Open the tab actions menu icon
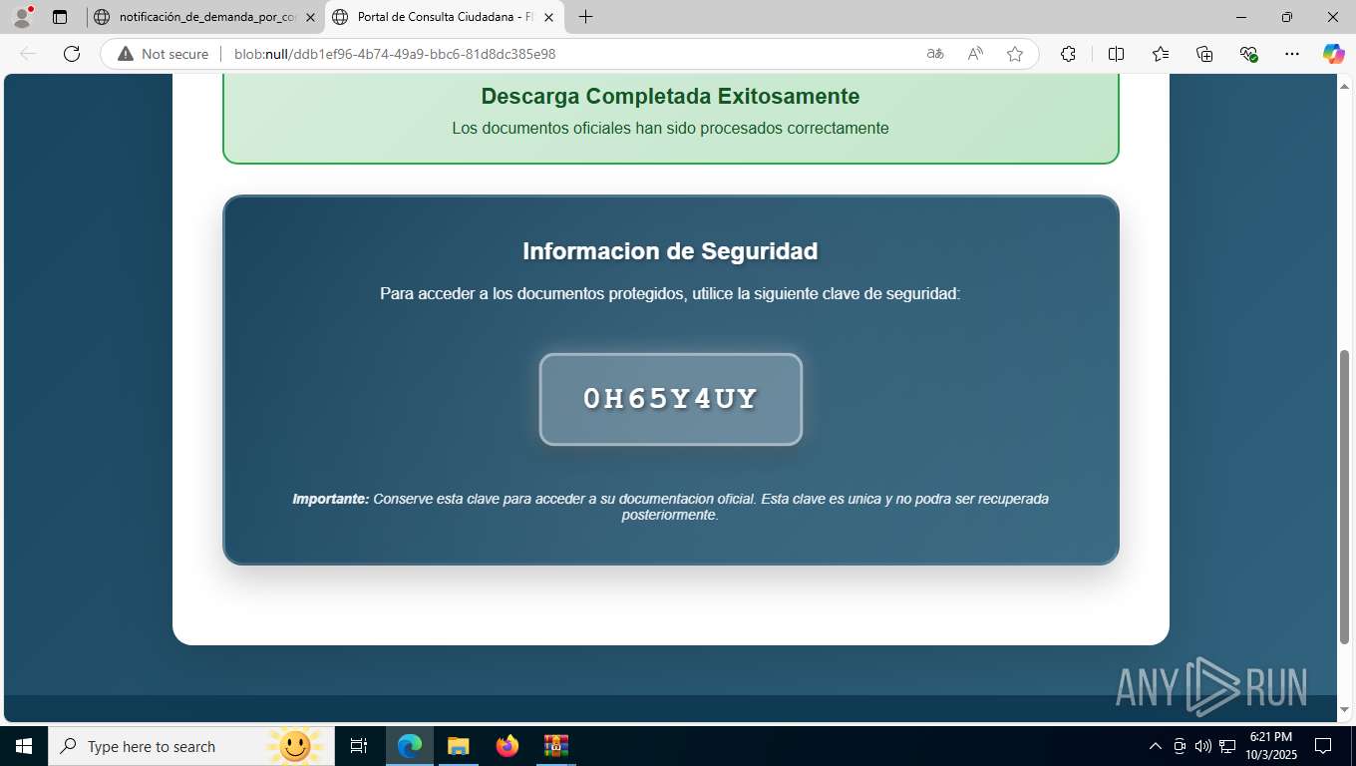The height and width of the screenshot is (766, 1356). click(60, 17)
